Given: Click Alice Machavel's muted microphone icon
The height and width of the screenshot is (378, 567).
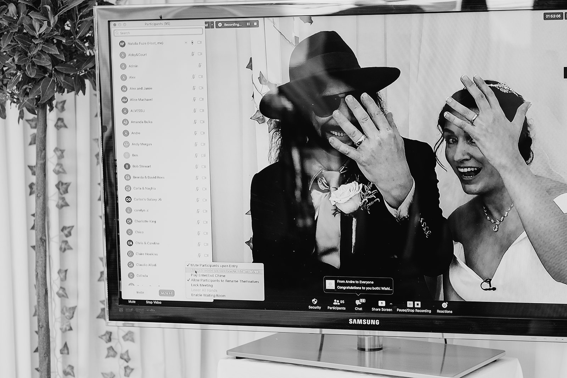Looking at the screenshot, I should 194,99.
